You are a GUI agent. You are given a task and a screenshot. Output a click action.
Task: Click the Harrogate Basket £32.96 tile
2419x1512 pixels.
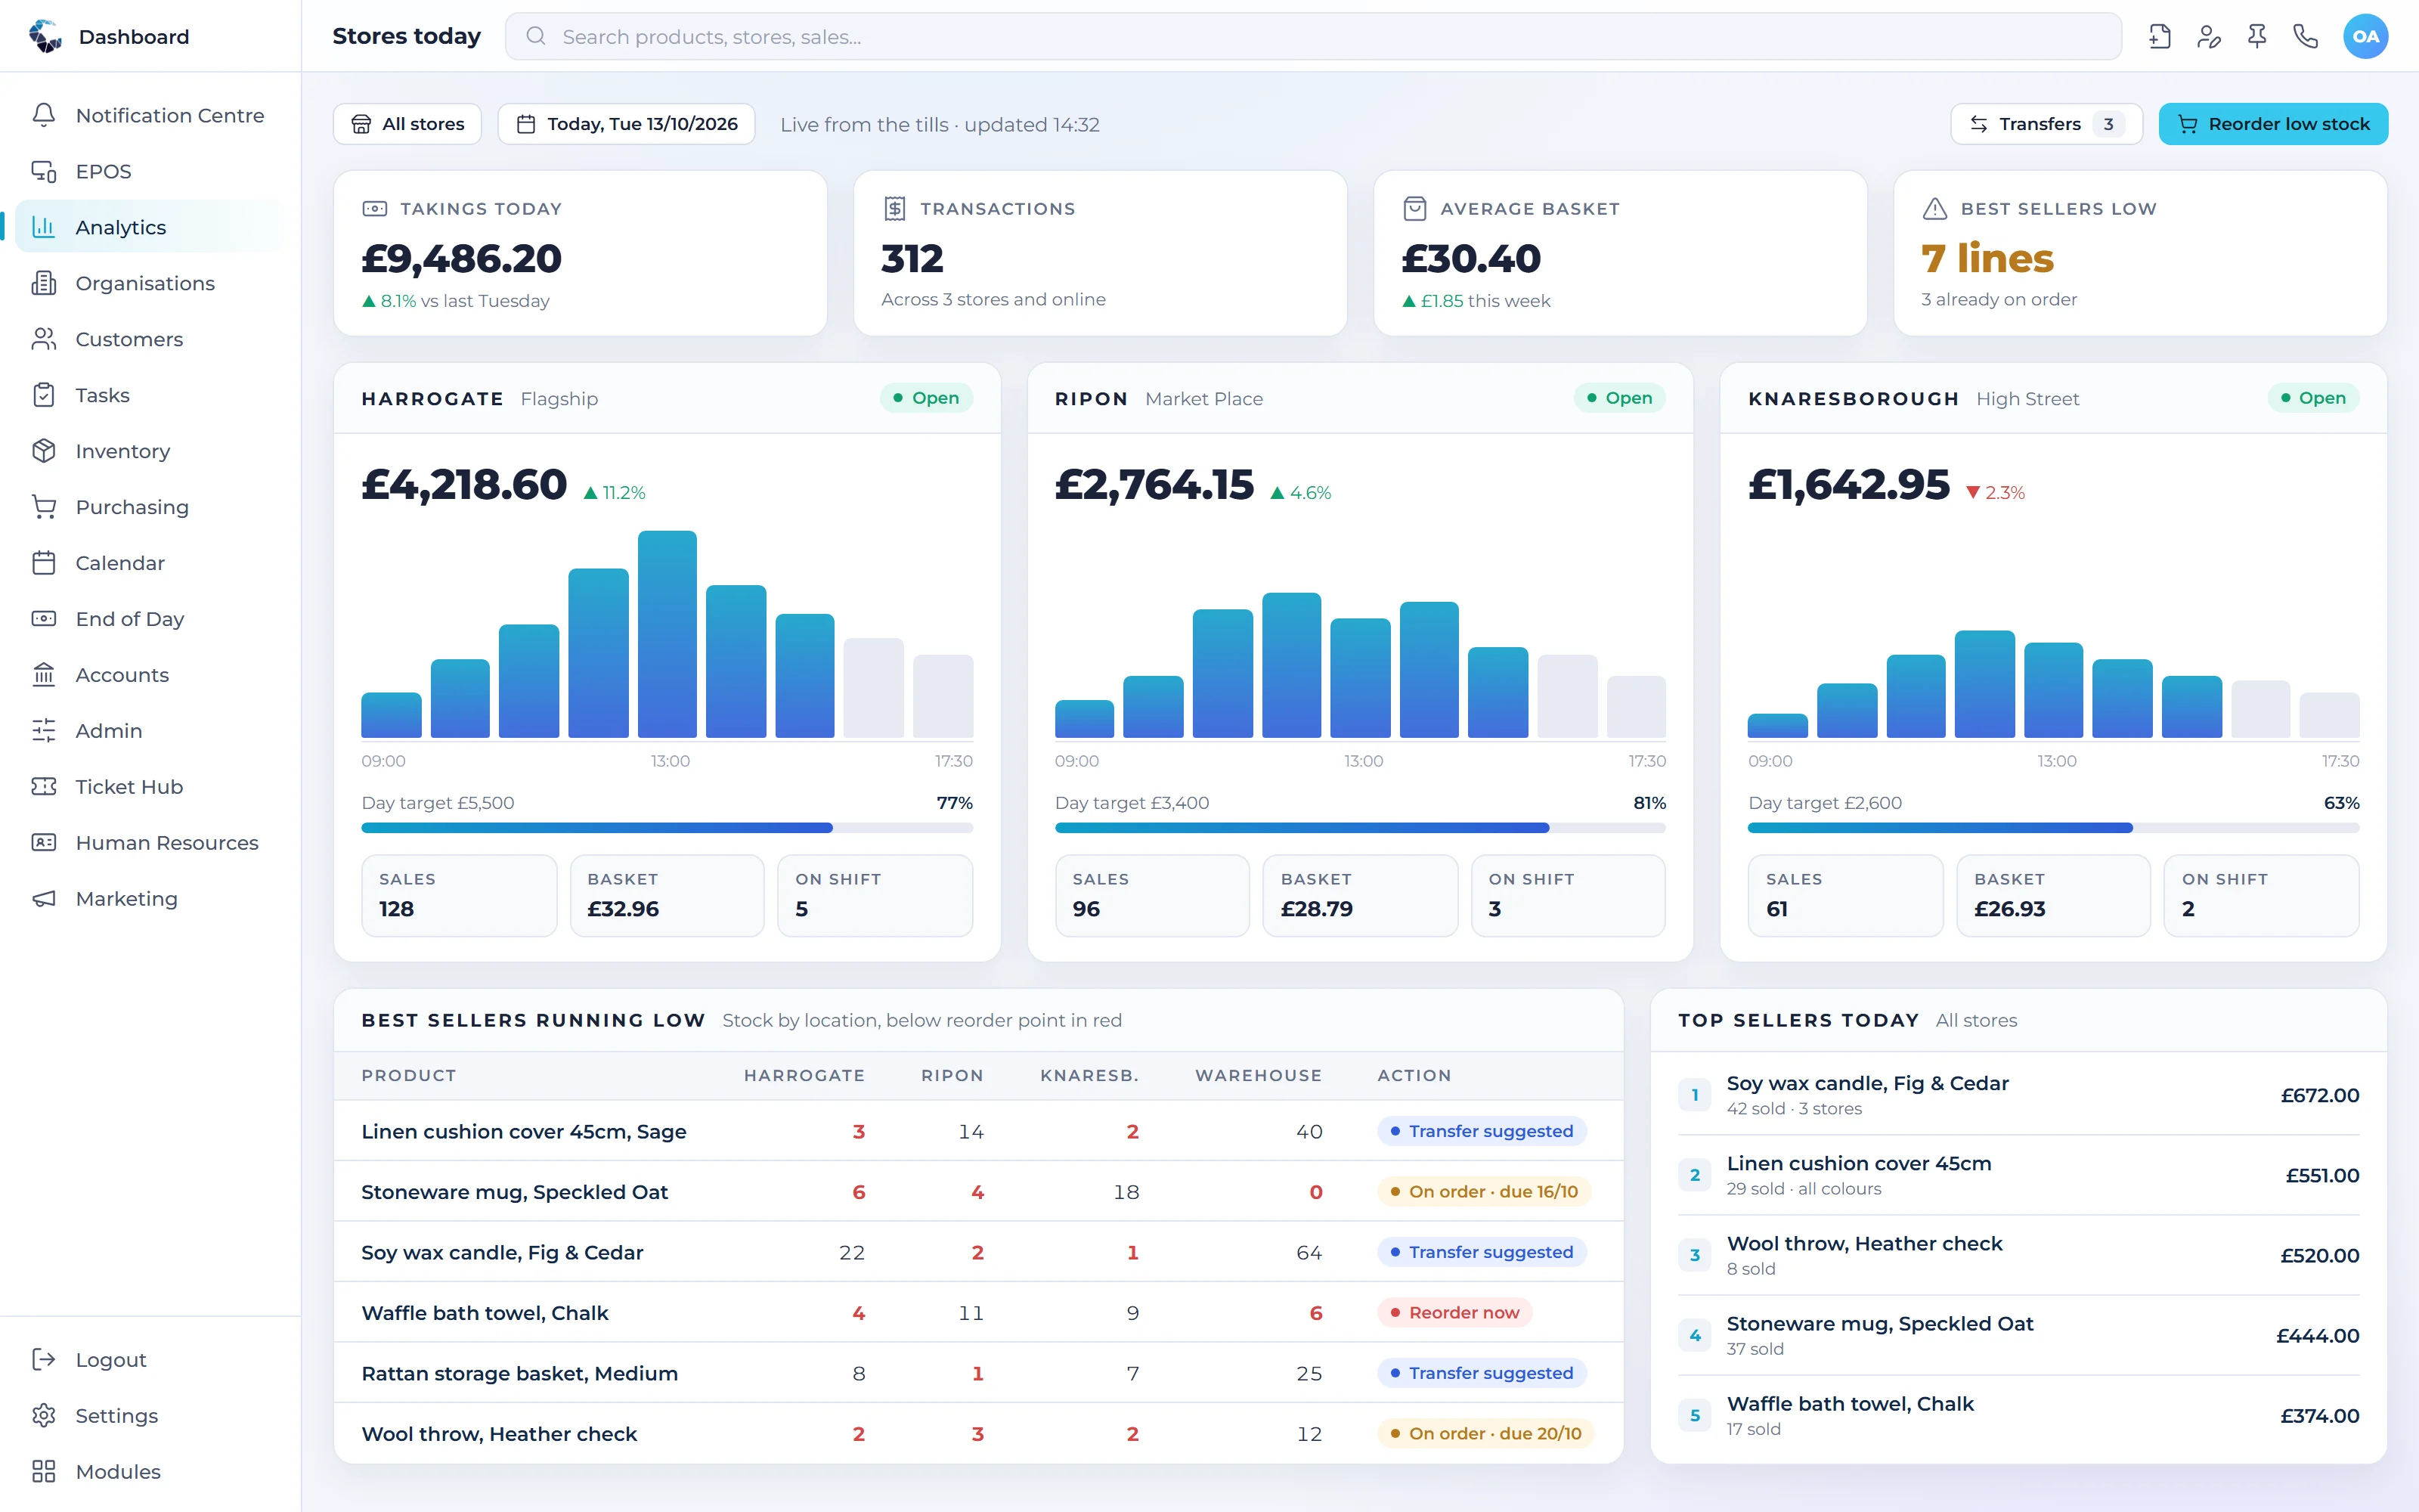pyautogui.click(x=667, y=895)
